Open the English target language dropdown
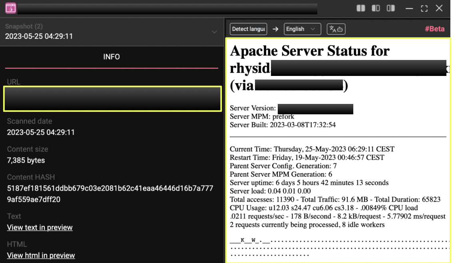Screen dimensions: 454x263 [302, 29]
